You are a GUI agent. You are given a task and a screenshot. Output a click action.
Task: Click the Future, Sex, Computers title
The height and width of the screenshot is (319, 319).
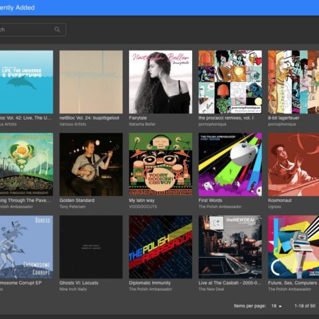(292, 282)
